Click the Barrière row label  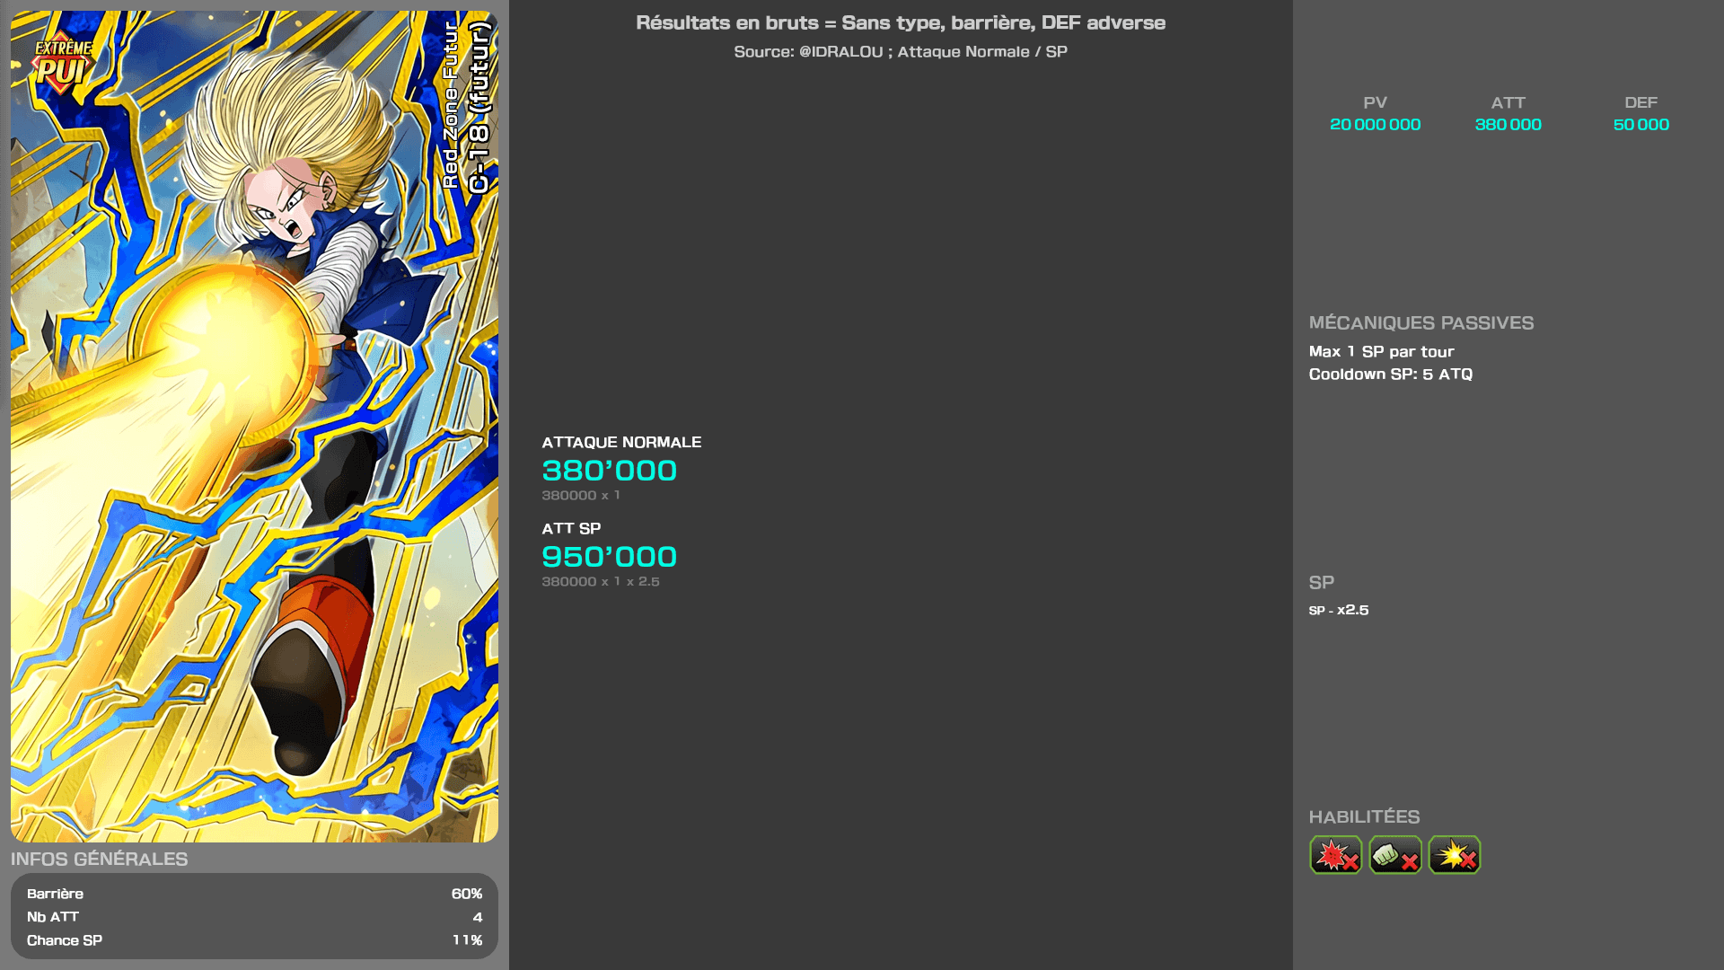[55, 895]
